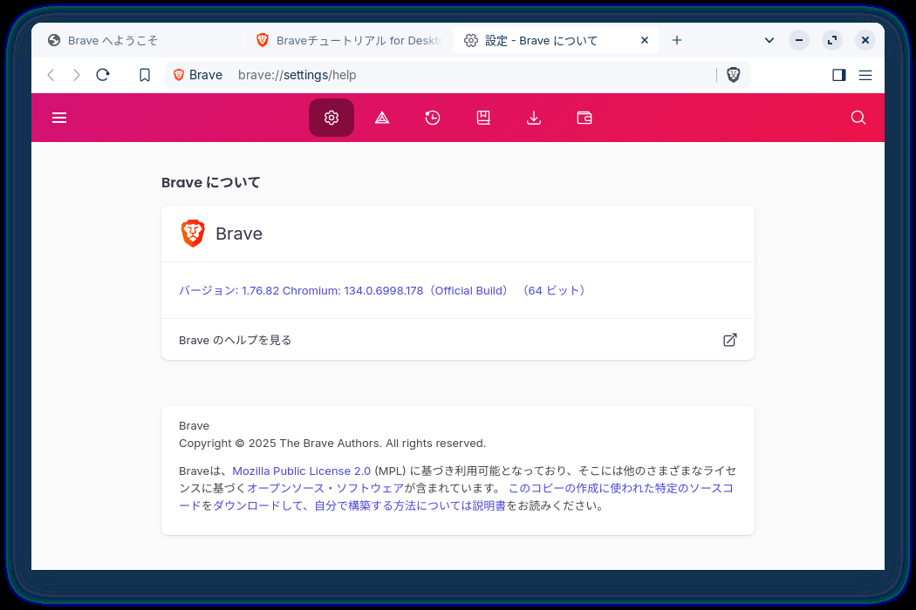Reload the current page
Image resolution: width=916 pixels, height=610 pixels.
103,75
